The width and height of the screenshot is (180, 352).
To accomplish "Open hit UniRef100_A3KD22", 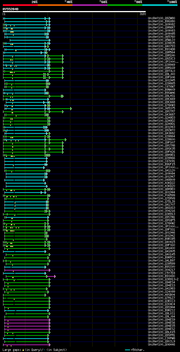I will coord(161,183).
